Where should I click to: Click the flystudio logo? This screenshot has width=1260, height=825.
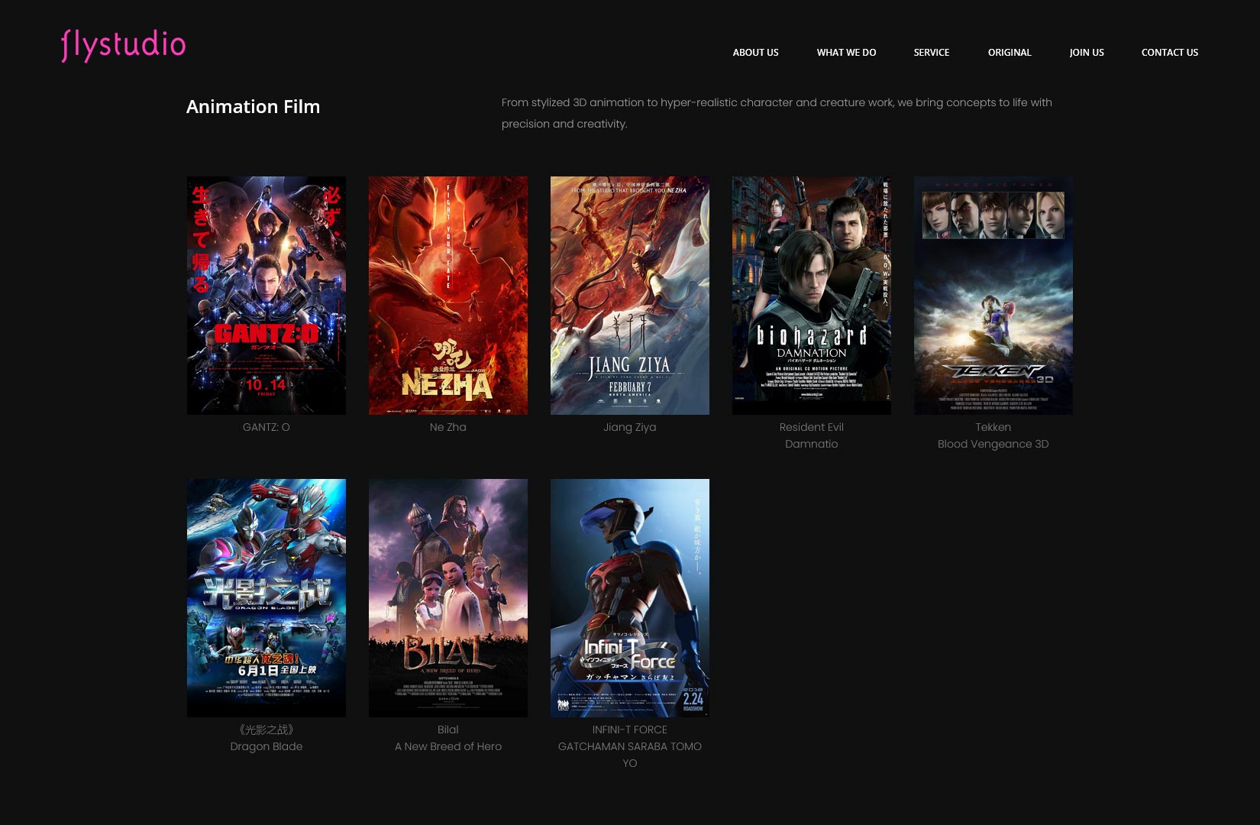[x=123, y=45]
